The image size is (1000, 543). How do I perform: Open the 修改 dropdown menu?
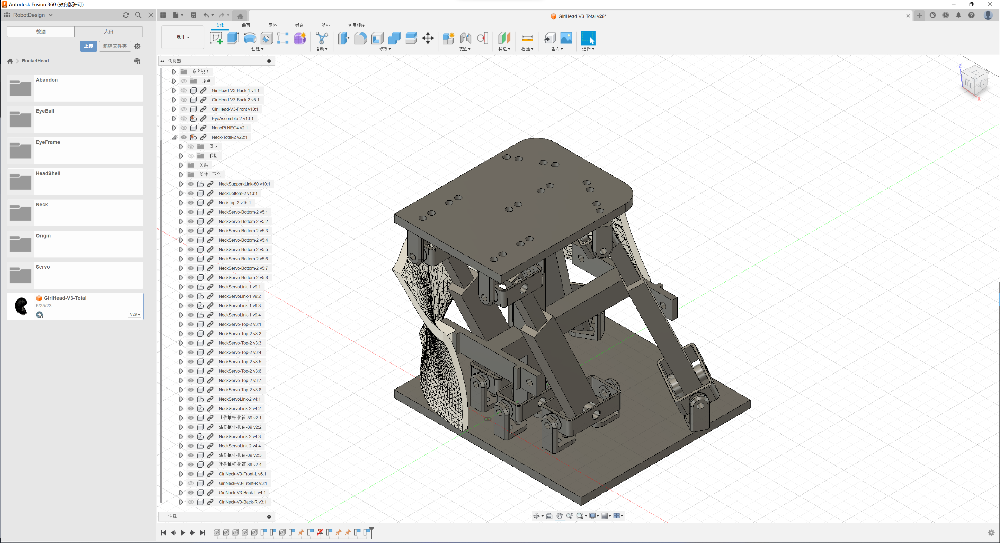tap(385, 49)
